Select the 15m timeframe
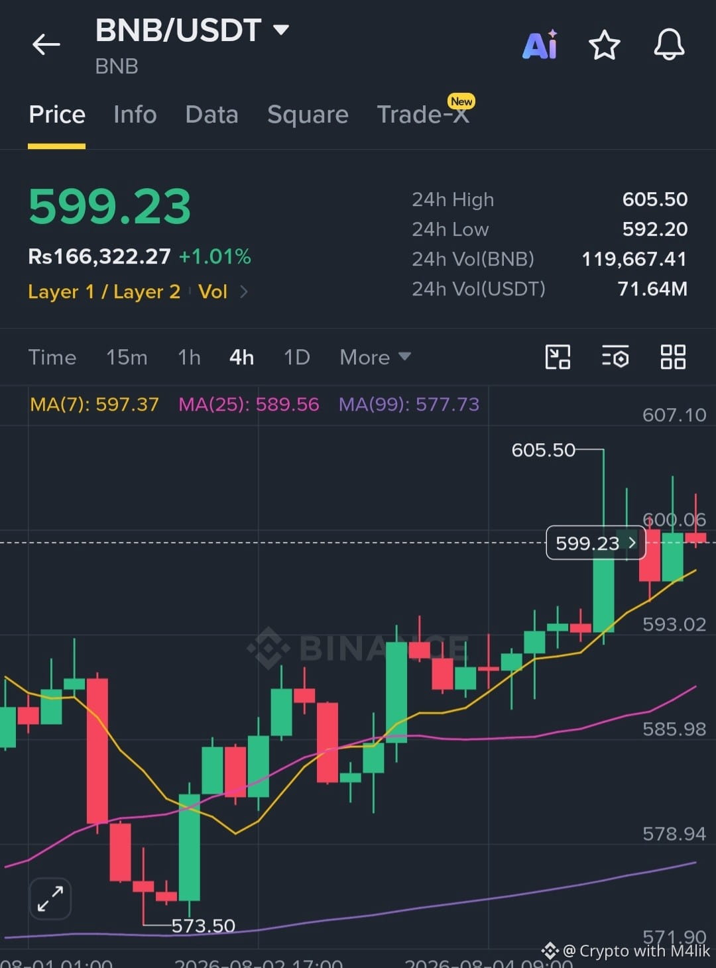This screenshot has height=968, width=716. pos(127,357)
